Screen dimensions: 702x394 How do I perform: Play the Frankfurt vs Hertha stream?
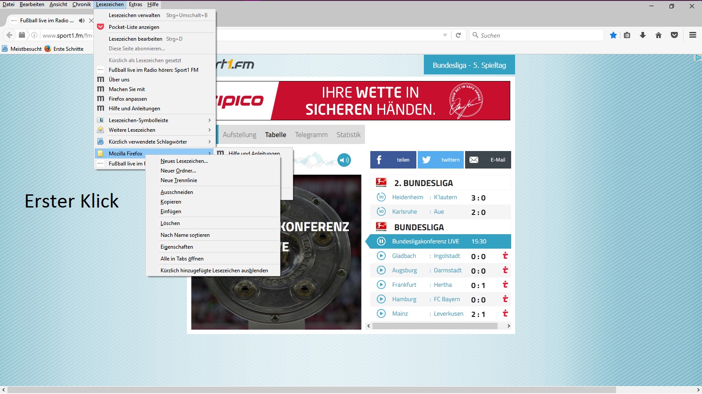pyautogui.click(x=381, y=285)
